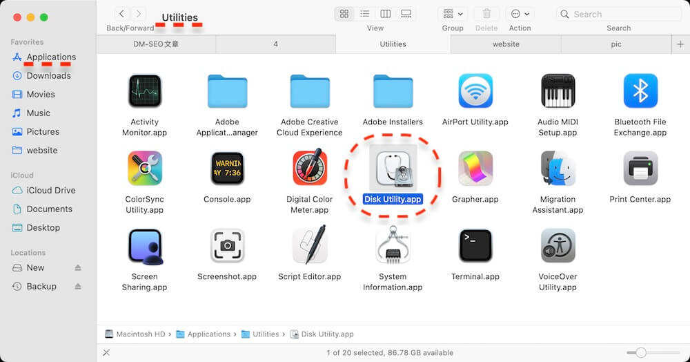Screen dimensions: 690x362
Task: Select Grapher.app icon
Action: 475,169
